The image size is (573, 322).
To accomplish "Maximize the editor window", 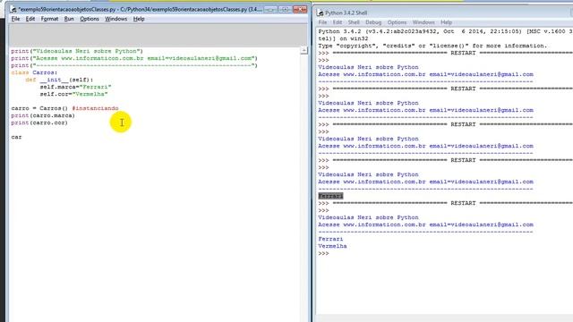I will pyautogui.click(x=285, y=9).
